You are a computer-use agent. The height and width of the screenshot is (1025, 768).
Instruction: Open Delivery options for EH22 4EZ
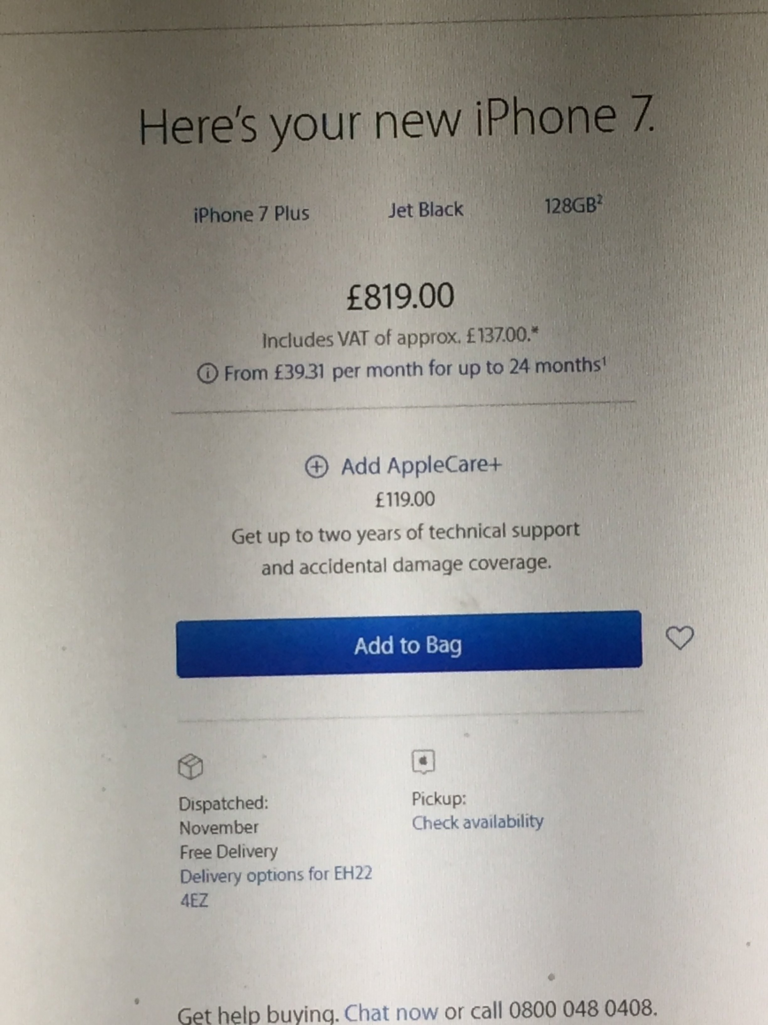276,887
